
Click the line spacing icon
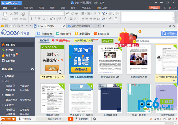point(104,19)
